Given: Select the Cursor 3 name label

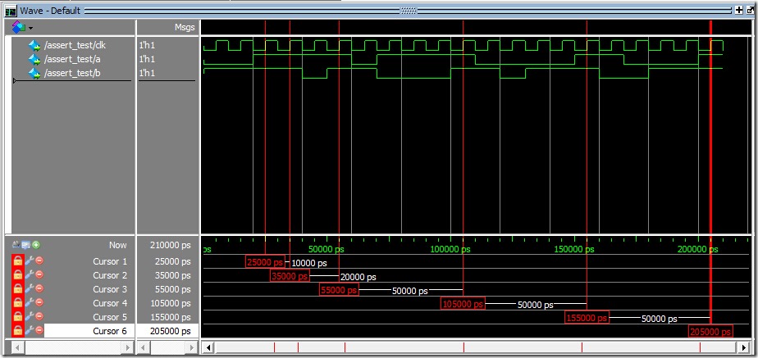Looking at the screenshot, I should 110,289.
